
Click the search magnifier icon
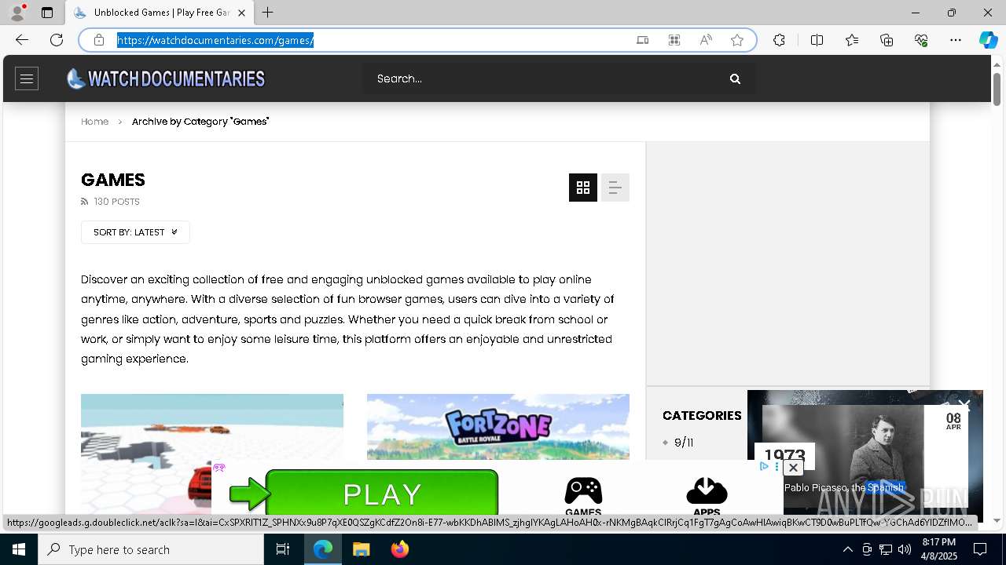click(735, 78)
